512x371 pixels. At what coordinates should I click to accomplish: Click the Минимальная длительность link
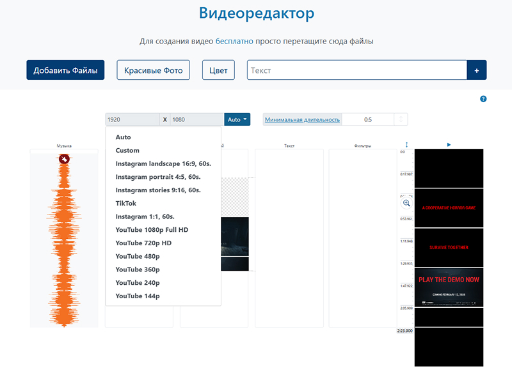[302, 119]
